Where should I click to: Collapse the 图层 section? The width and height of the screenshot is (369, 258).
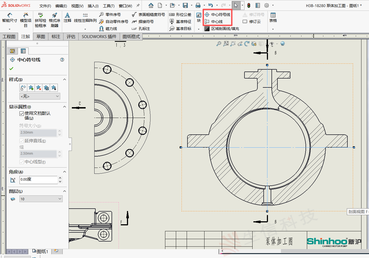[x=65, y=191]
